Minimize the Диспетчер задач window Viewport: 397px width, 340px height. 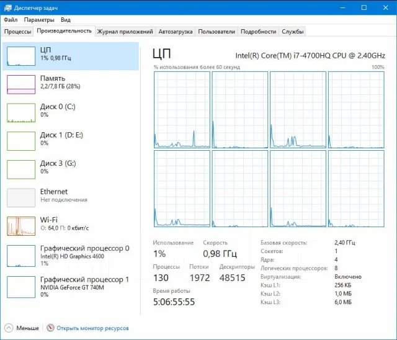(342, 7)
